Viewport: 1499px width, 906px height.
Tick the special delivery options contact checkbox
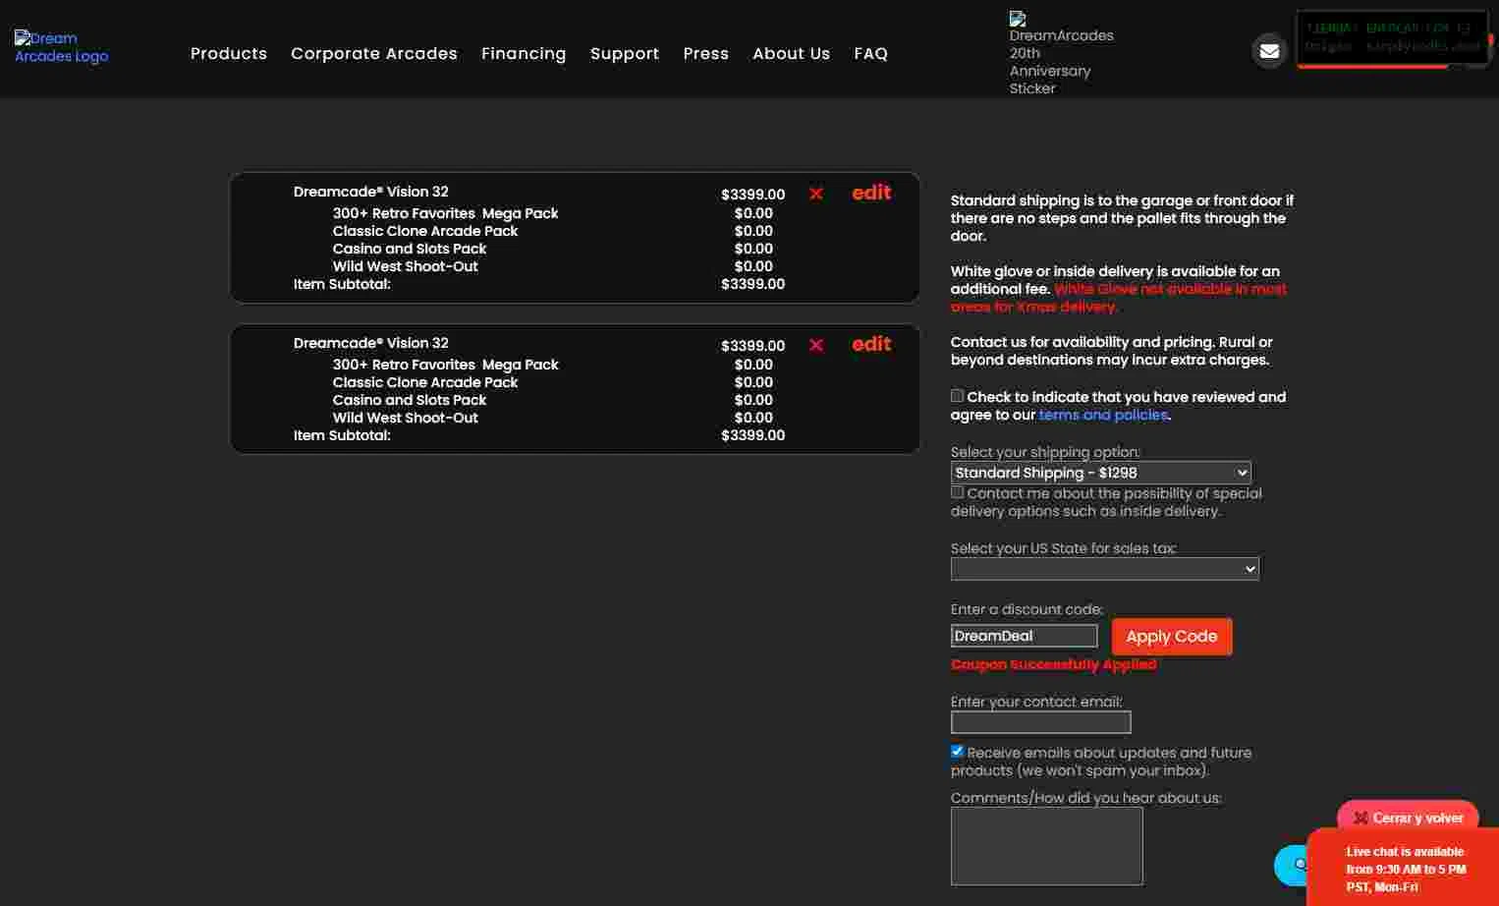tap(957, 492)
